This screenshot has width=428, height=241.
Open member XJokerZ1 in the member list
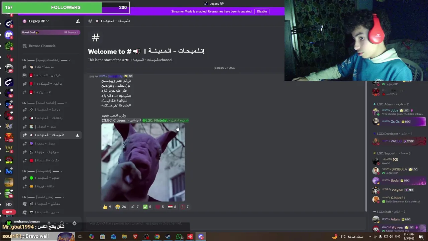coord(399,200)
